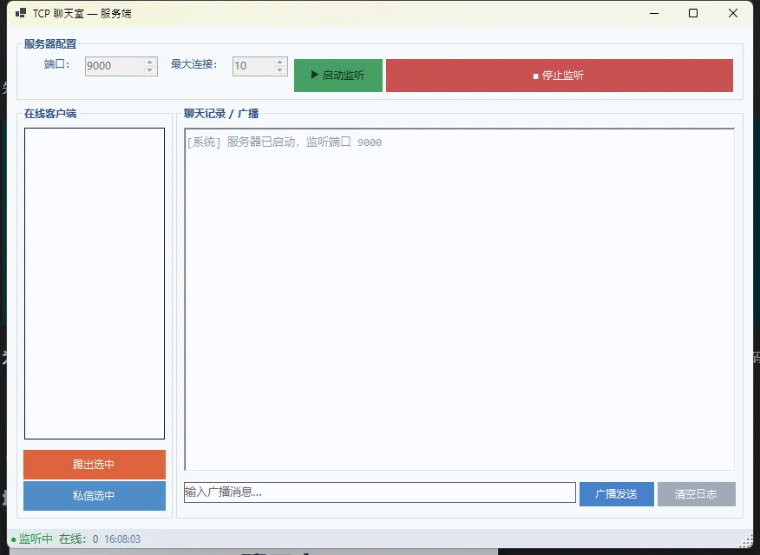The image size is (760, 555).
Task: Raise 最大连接 using the up arrow
Action: (280, 62)
